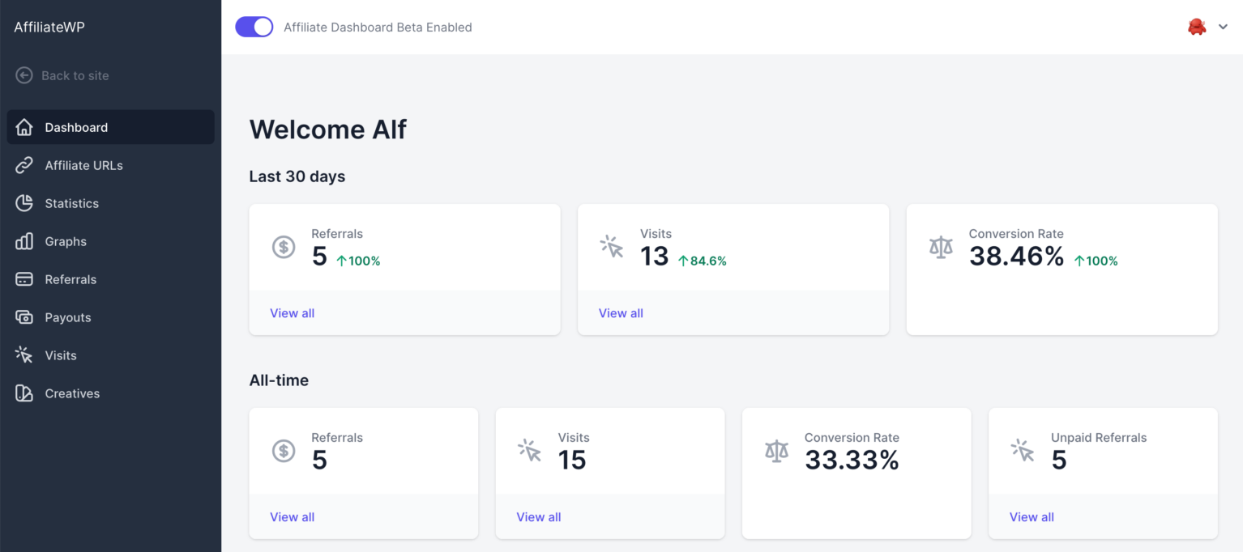
Task: Click the scales icon on Conversion Rate card
Action: [940, 247]
